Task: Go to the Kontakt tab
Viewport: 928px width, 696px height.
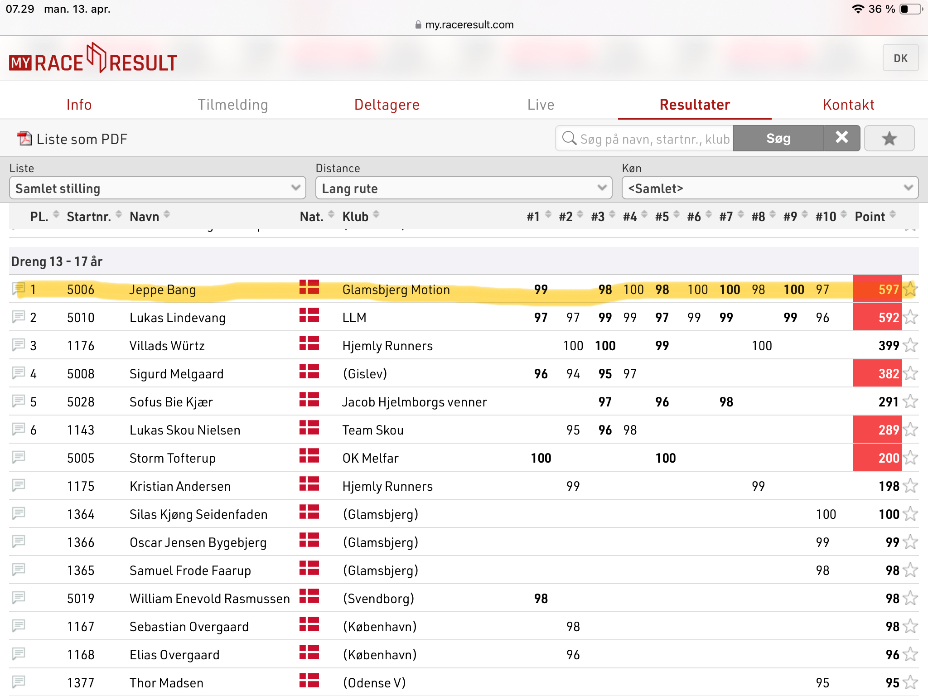Action: [x=848, y=105]
